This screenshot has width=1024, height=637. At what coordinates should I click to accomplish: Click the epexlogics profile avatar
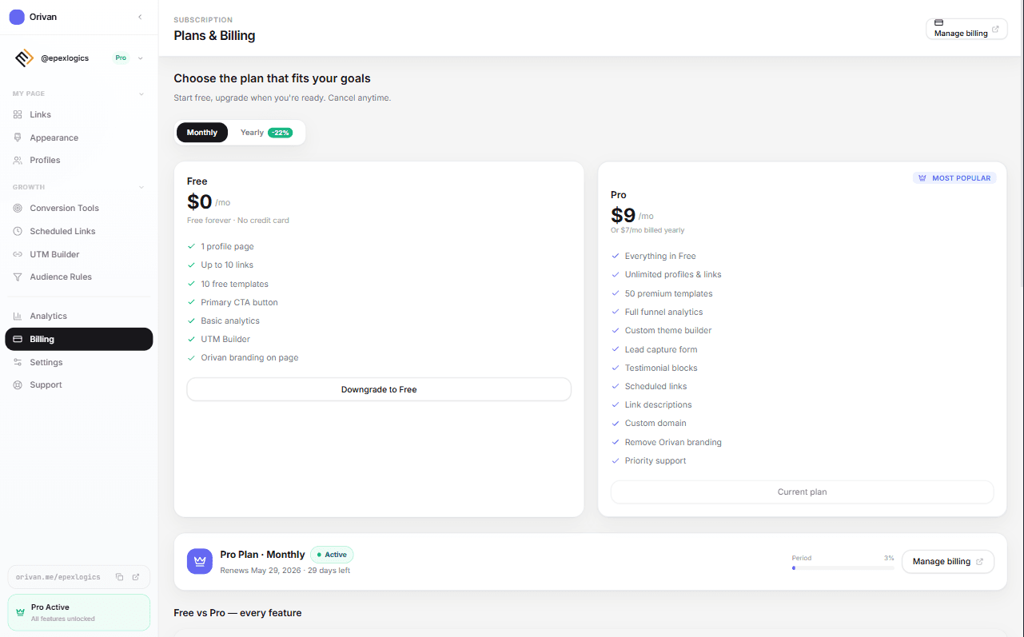(x=25, y=58)
